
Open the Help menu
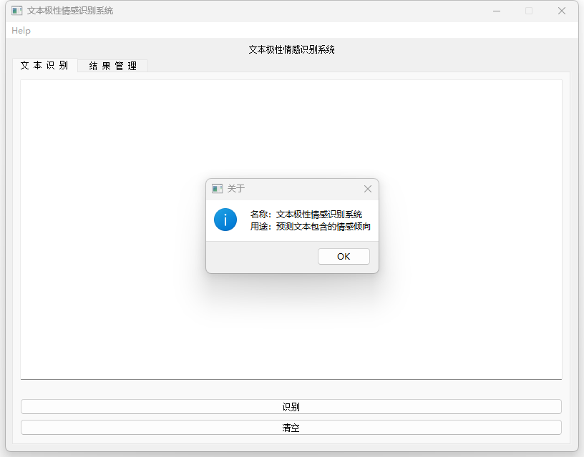pos(21,31)
